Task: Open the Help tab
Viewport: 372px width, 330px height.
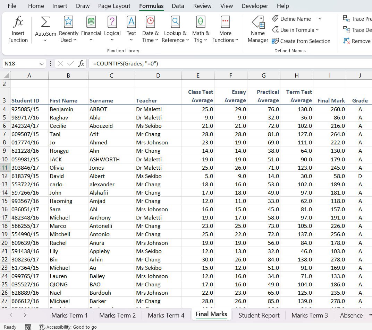Action: pyautogui.click(x=283, y=6)
